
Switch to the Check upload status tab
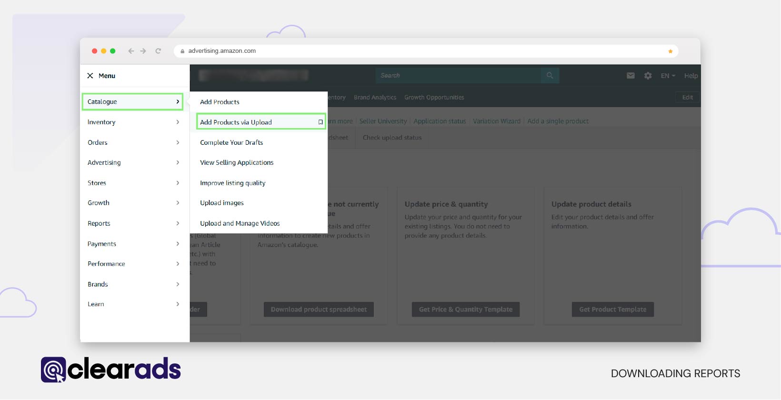(392, 138)
